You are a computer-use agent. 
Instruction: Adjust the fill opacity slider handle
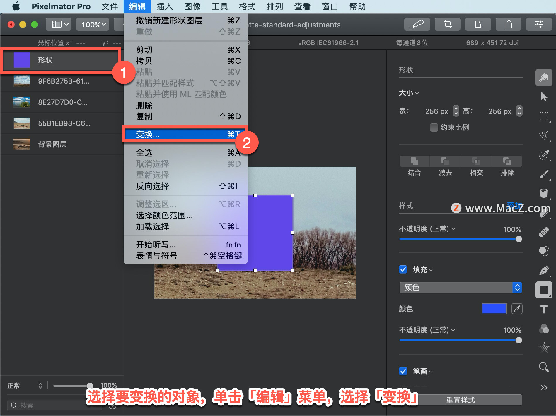519,340
